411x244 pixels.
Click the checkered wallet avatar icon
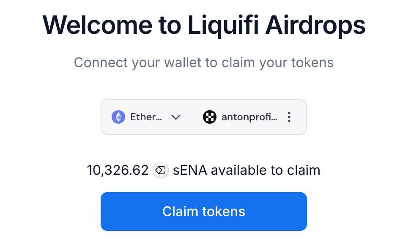pos(210,117)
